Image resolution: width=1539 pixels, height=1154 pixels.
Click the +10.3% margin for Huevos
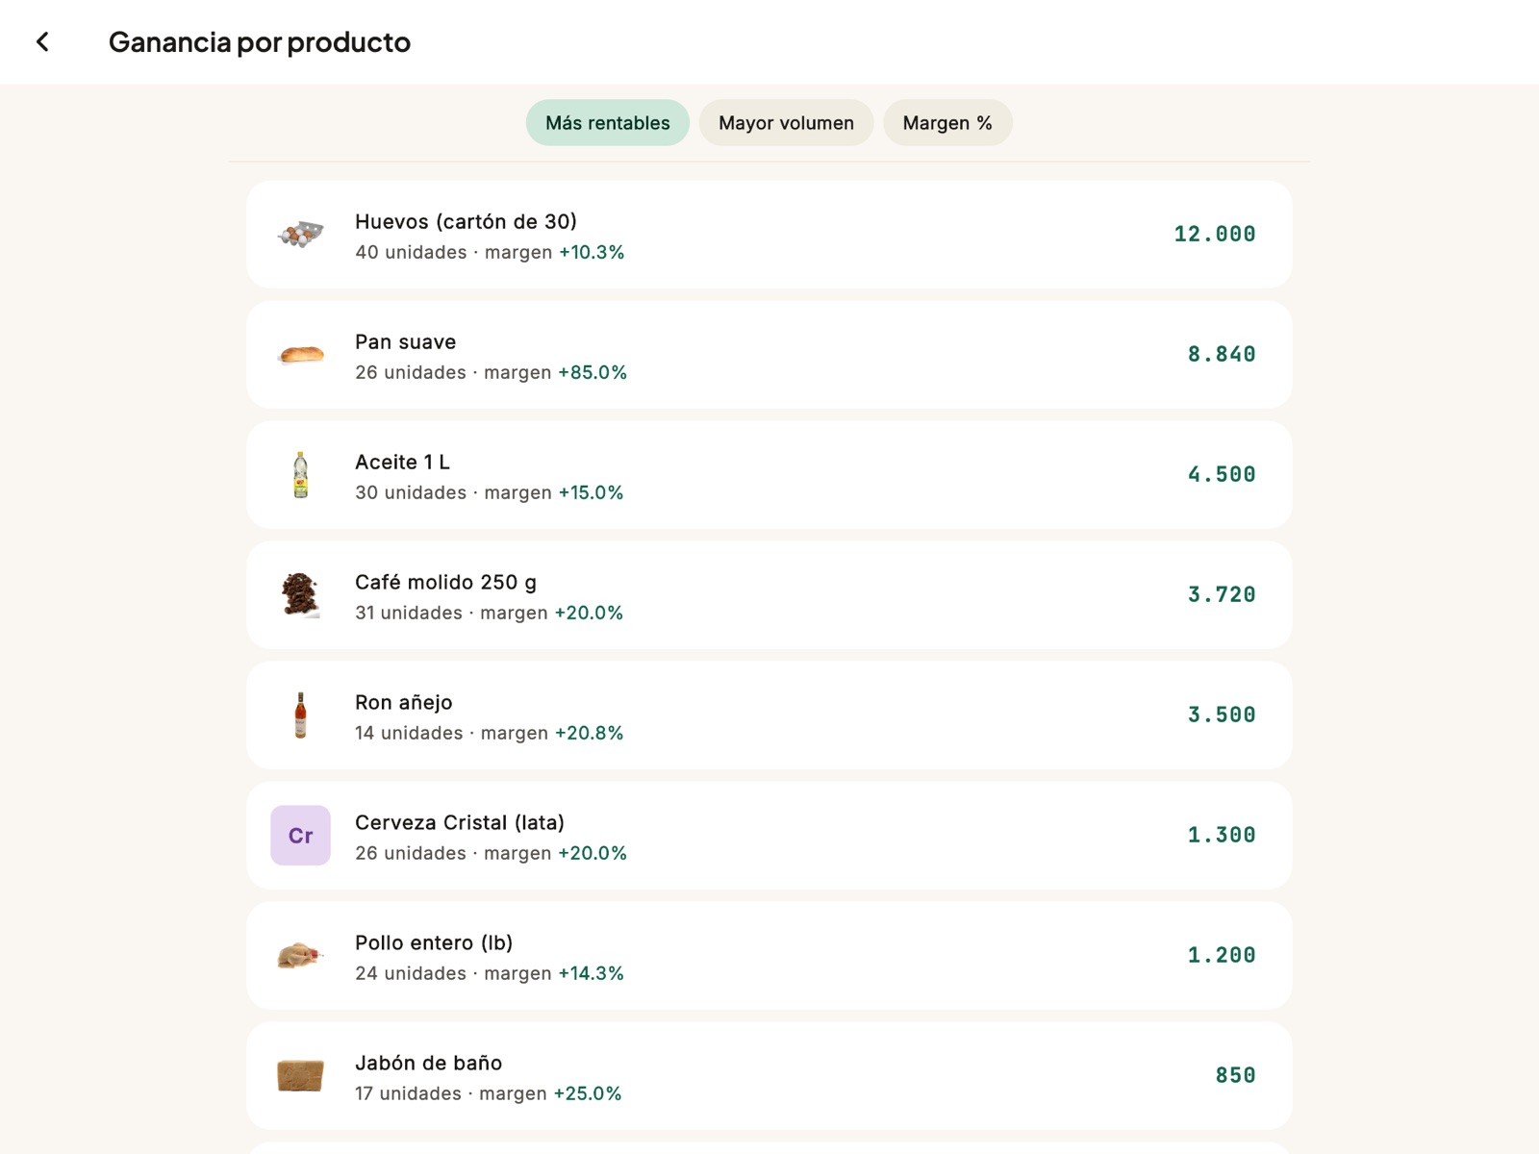[x=592, y=252]
